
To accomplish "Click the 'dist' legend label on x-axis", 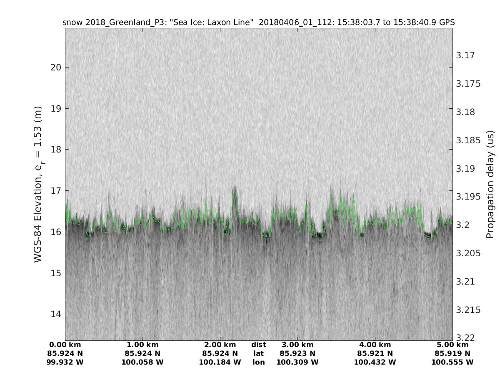I will pyautogui.click(x=258, y=345).
